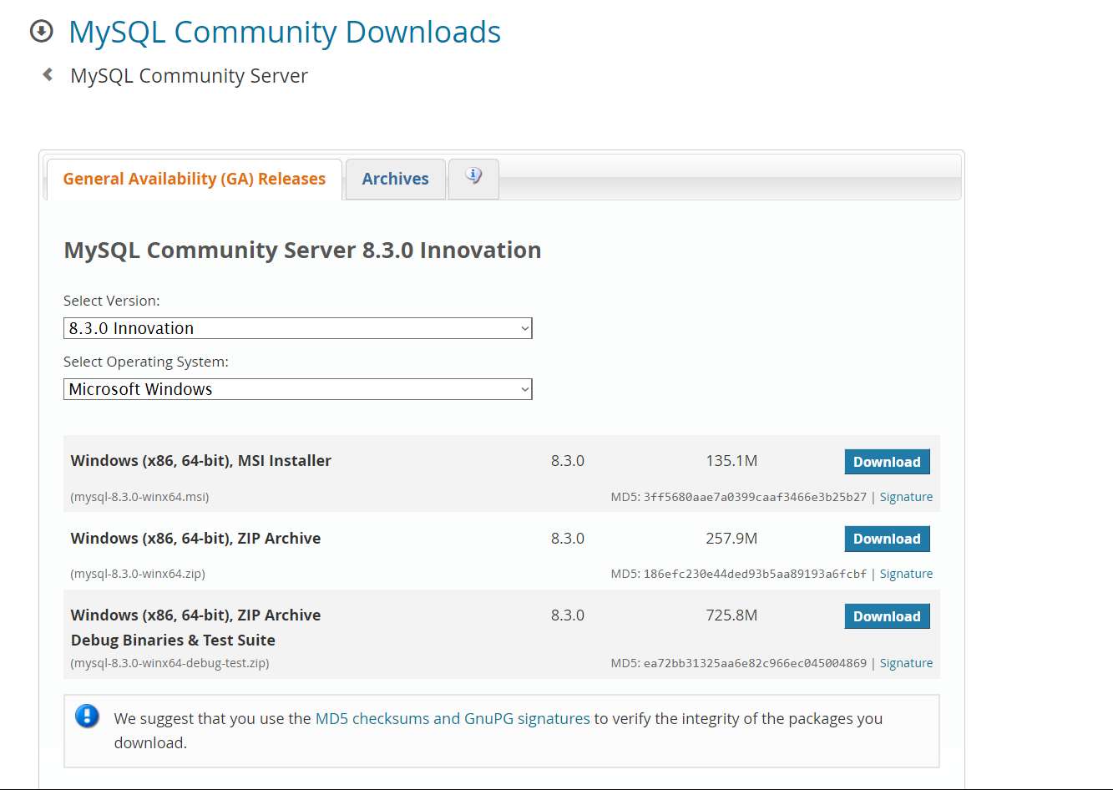Open Signature link for mysql-8.3.0-winx64.zip

906,574
